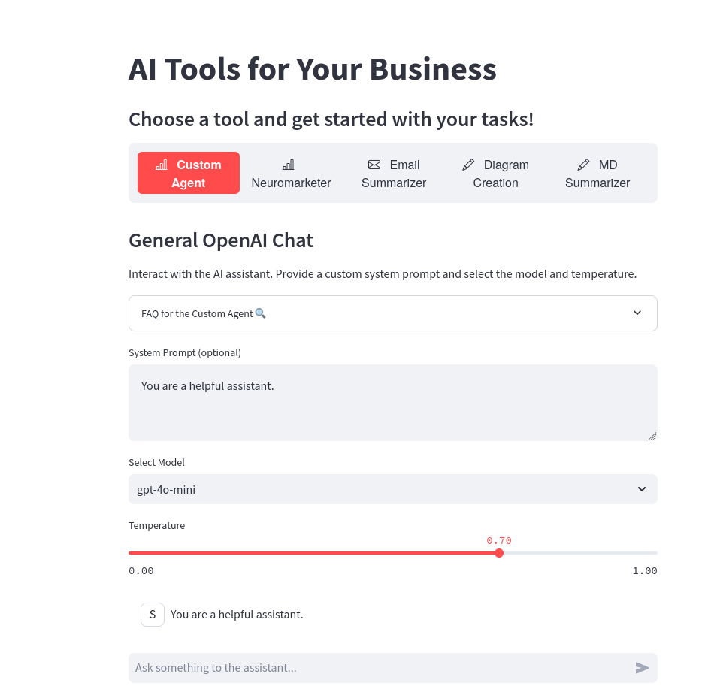Screen dimensions: 723x692
Task: Select the Diagram Creation tool
Action: (x=496, y=174)
